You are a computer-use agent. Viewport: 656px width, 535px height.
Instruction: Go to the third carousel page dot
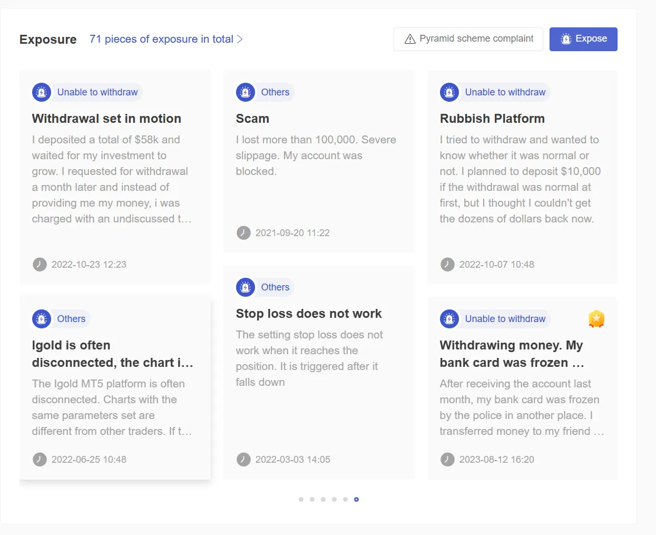(323, 499)
